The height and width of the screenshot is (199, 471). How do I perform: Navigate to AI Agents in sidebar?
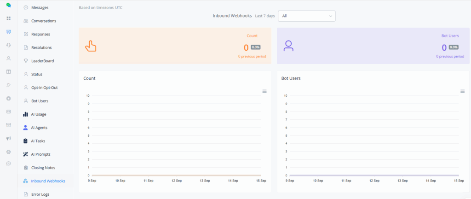click(x=39, y=128)
